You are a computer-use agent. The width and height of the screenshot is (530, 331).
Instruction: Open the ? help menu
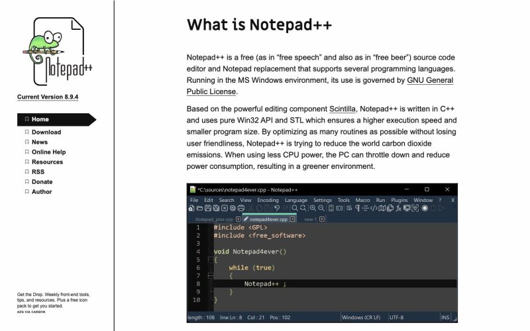pos(440,200)
